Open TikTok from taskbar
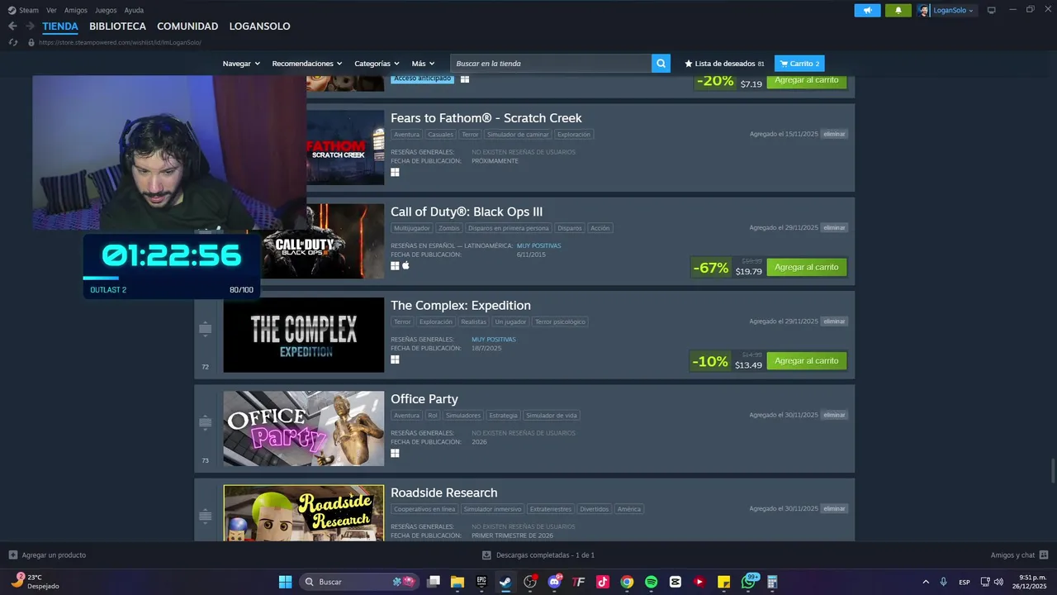The image size is (1057, 595). click(x=603, y=582)
